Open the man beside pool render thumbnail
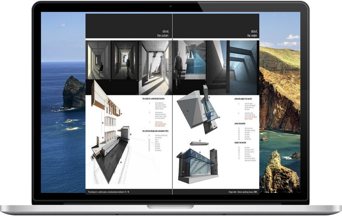 (189, 60)
